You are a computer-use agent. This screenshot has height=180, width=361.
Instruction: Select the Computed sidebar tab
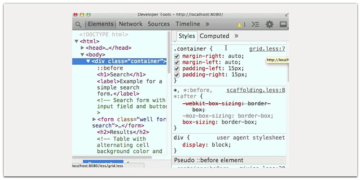coord(214,36)
